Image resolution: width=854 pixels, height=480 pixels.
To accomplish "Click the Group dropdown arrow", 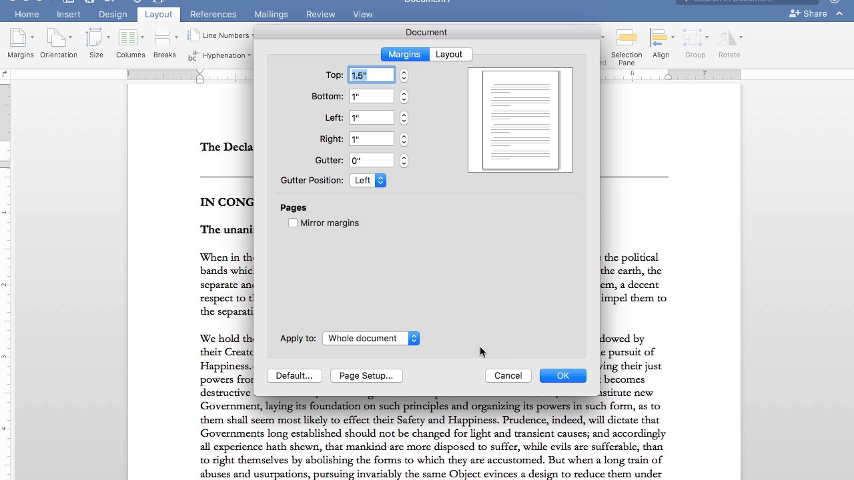I will pos(707,37).
